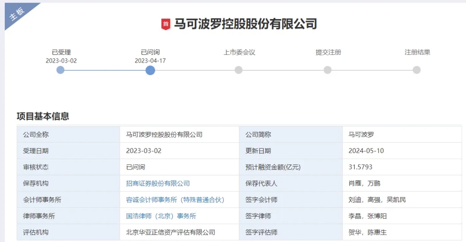Image resolution: width=466 pixels, height=242 pixels.
Task: Click the red 首 badge icon beside company title
Action: (x=166, y=24)
